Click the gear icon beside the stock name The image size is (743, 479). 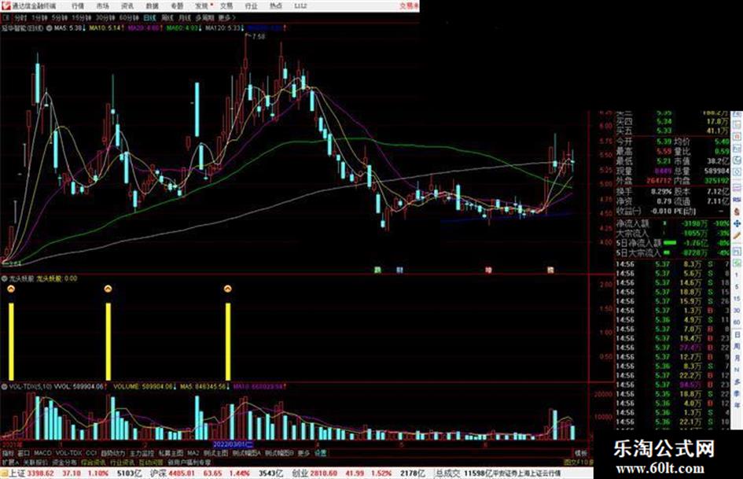[x=49, y=28]
